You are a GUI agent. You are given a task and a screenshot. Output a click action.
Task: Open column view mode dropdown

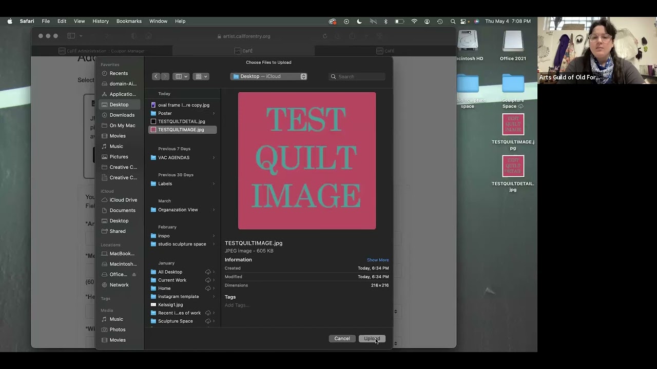[x=181, y=76]
